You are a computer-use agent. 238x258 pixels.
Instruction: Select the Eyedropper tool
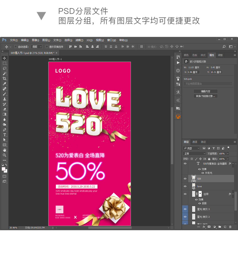point(4,84)
